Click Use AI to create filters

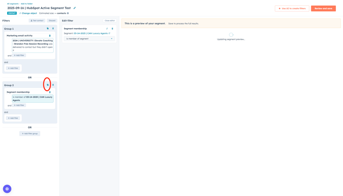pos(292,9)
